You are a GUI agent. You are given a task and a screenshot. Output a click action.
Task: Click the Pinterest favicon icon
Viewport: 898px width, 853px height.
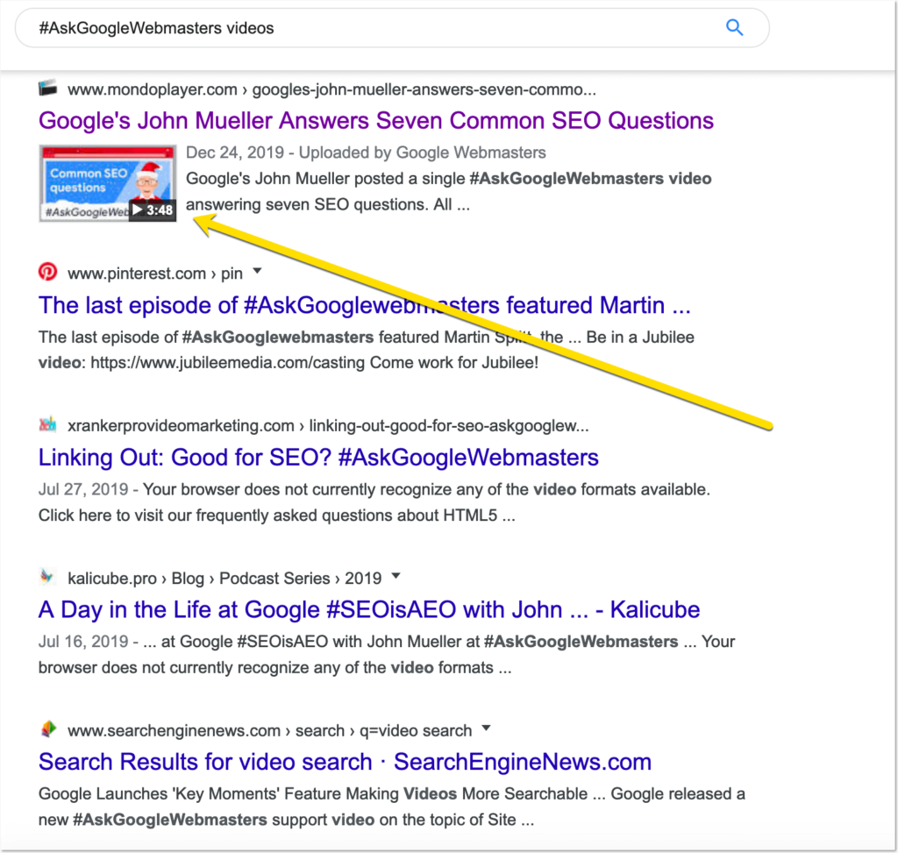[x=48, y=272]
